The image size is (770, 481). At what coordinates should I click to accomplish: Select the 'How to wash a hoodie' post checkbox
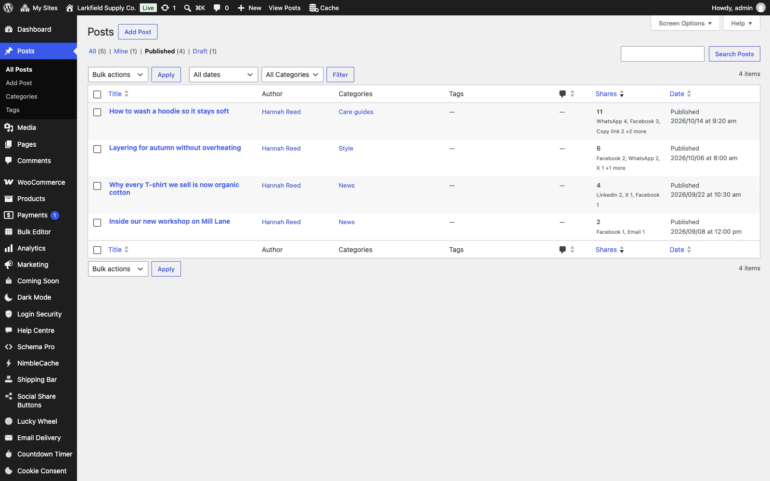pos(97,112)
